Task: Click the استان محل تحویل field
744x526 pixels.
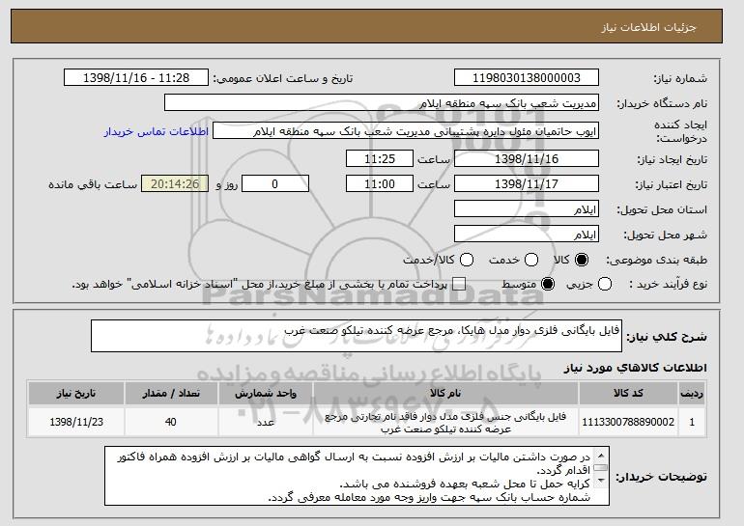Action: (527, 209)
